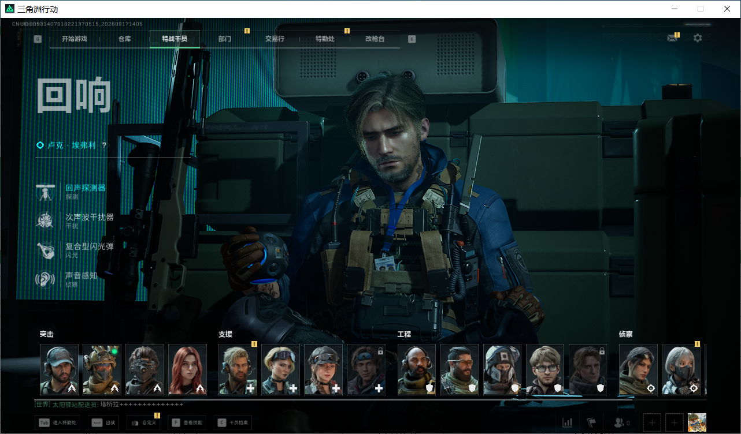Open the 自定义 button
The image size is (741, 434).
(143, 423)
